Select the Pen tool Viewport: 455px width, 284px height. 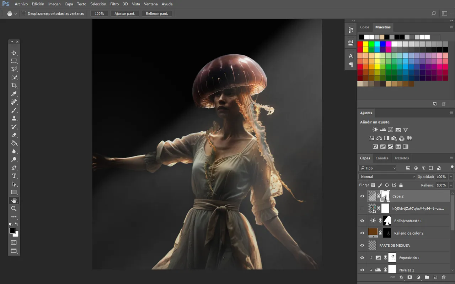(14, 168)
